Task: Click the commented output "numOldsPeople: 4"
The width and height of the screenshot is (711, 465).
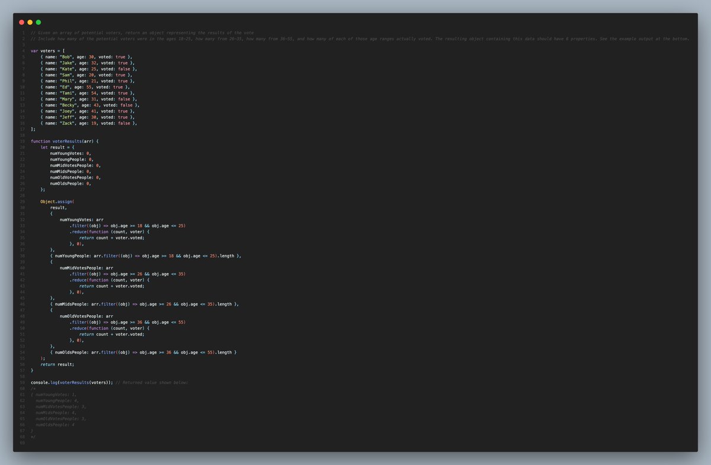Action: click(x=55, y=424)
